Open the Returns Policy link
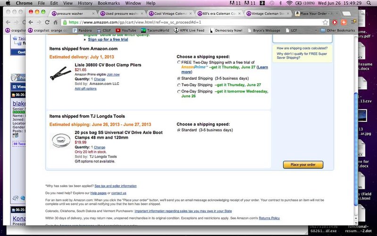Screen dimensions: 377x236 pos(269,218)
